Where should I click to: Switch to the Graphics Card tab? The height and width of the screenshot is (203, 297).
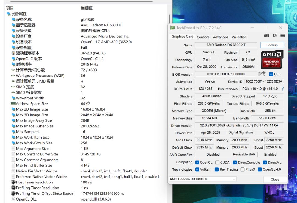(x=182, y=37)
